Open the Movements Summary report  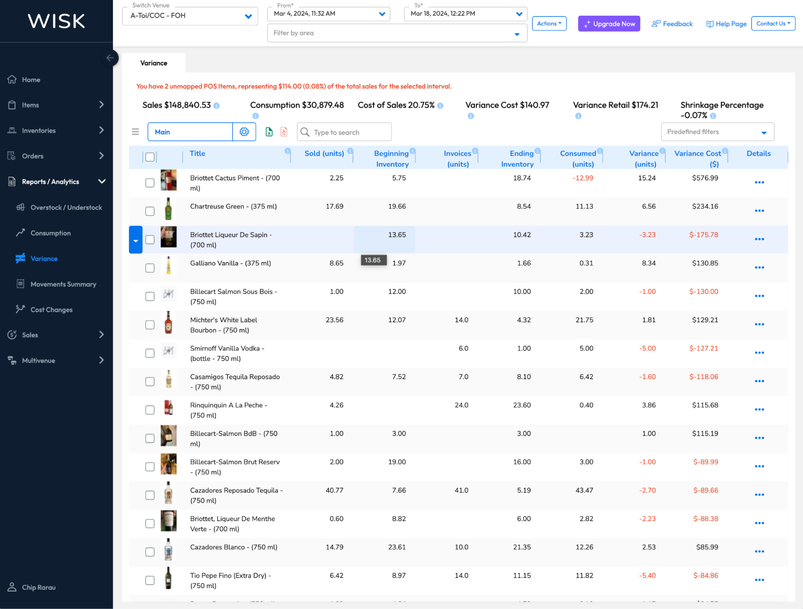(x=63, y=284)
